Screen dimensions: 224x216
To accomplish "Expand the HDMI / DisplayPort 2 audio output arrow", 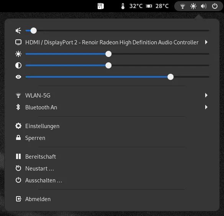I will click(206, 42).
